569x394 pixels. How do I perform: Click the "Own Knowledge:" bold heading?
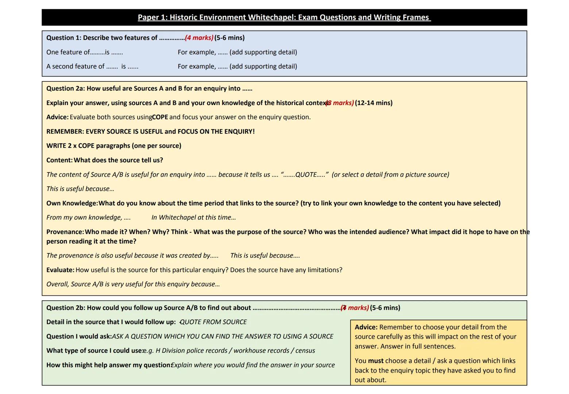[72, 203]
